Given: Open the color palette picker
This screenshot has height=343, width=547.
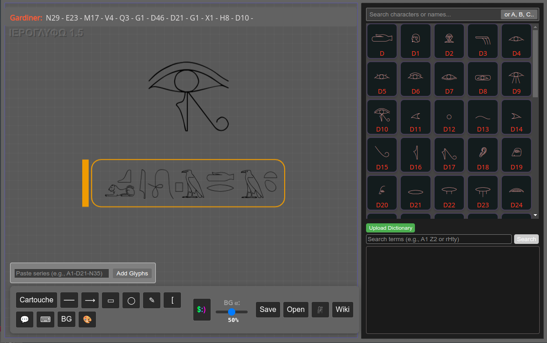Looking at the screenshot, I should (x=87, y=319).
